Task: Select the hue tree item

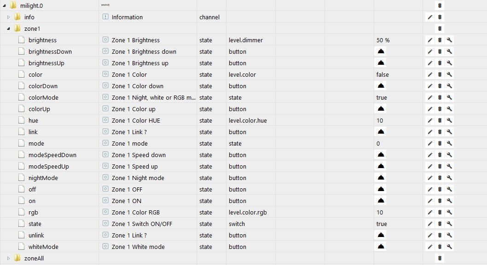Action: pos(33,121)
